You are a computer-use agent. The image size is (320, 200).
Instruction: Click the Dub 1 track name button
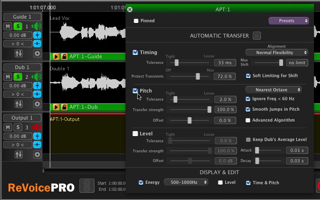[22, 67]
